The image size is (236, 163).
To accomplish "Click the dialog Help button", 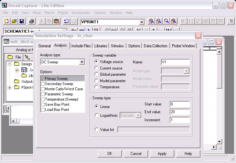I will [188, 154].
